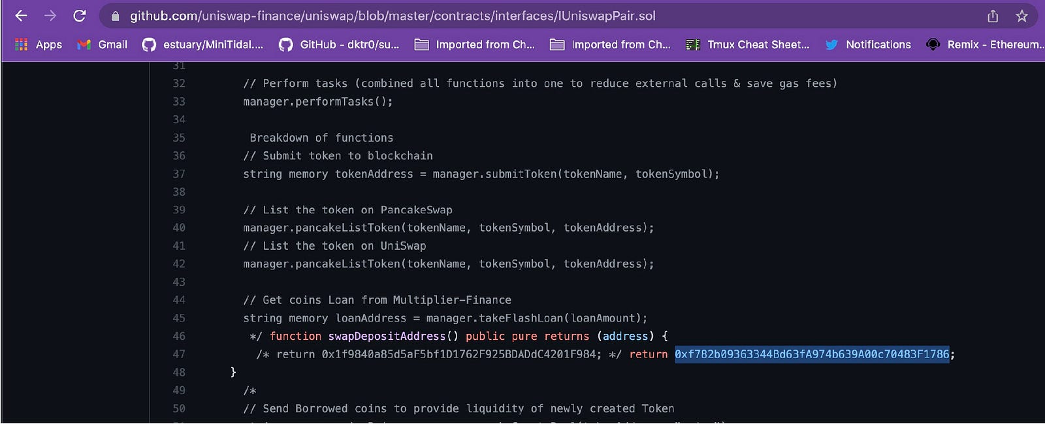Click the 'Breakdown of functions' text

click(321, 138)
